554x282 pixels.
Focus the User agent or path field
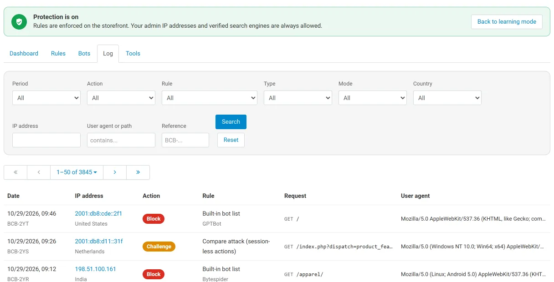[x=121, y=140]
